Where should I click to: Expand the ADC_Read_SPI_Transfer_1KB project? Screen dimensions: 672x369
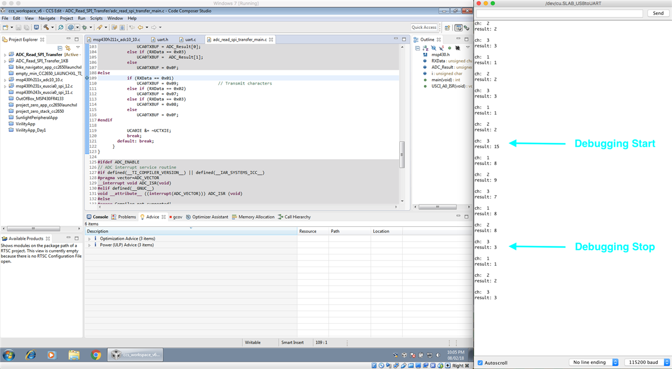click(5, 61)
